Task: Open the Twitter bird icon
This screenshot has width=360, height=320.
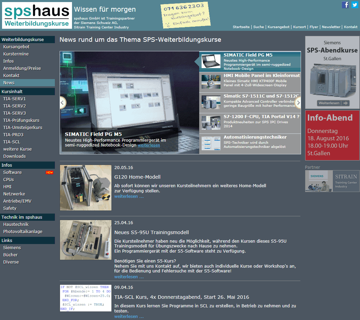Action: pyautogui.click(x=355, y=4)
